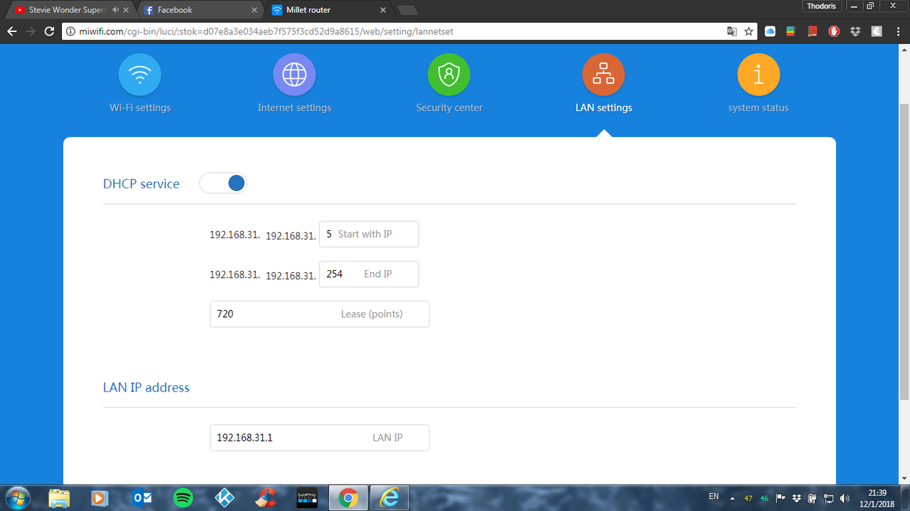910x511 pixels.
Task: Open the euro currency extension icon
Action: point(877,31)
